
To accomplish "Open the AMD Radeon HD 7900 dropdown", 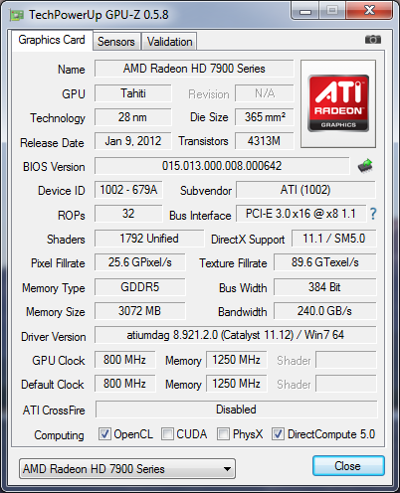I will point(127,469).
